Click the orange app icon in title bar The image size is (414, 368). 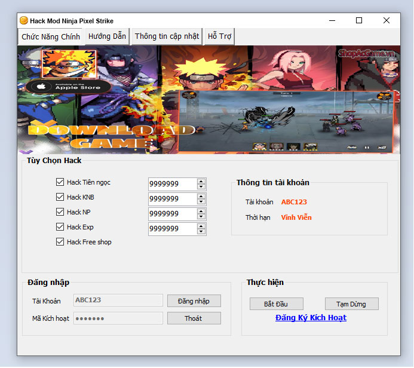[x=24, y=20]
